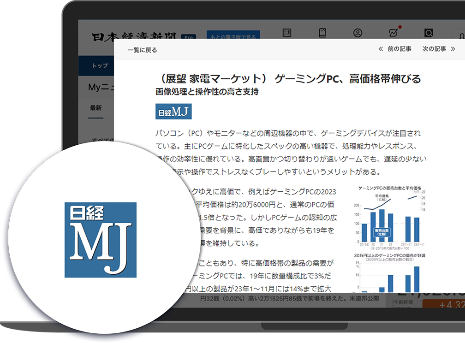Click the orange +4.32 stock change box
The height and width of the screenshot is (343, 465).
click(443, 305)
